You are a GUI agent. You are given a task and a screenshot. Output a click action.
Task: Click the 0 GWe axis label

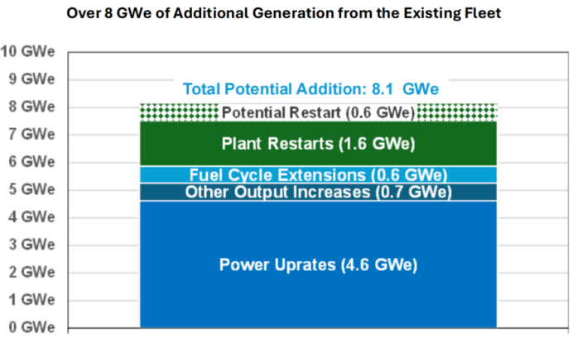pyautogui.click(x=31, y=328)
